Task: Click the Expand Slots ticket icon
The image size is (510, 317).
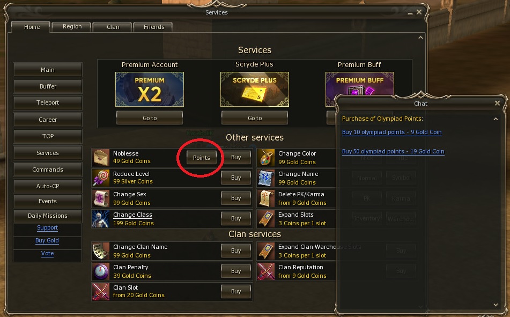Action: [x=267, y=219]
